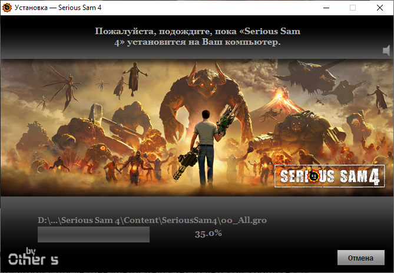Screen dimensions: 394x273
Task: Click the Serious Sam bomb icon in title bar
Action: (x=7, y=8)
